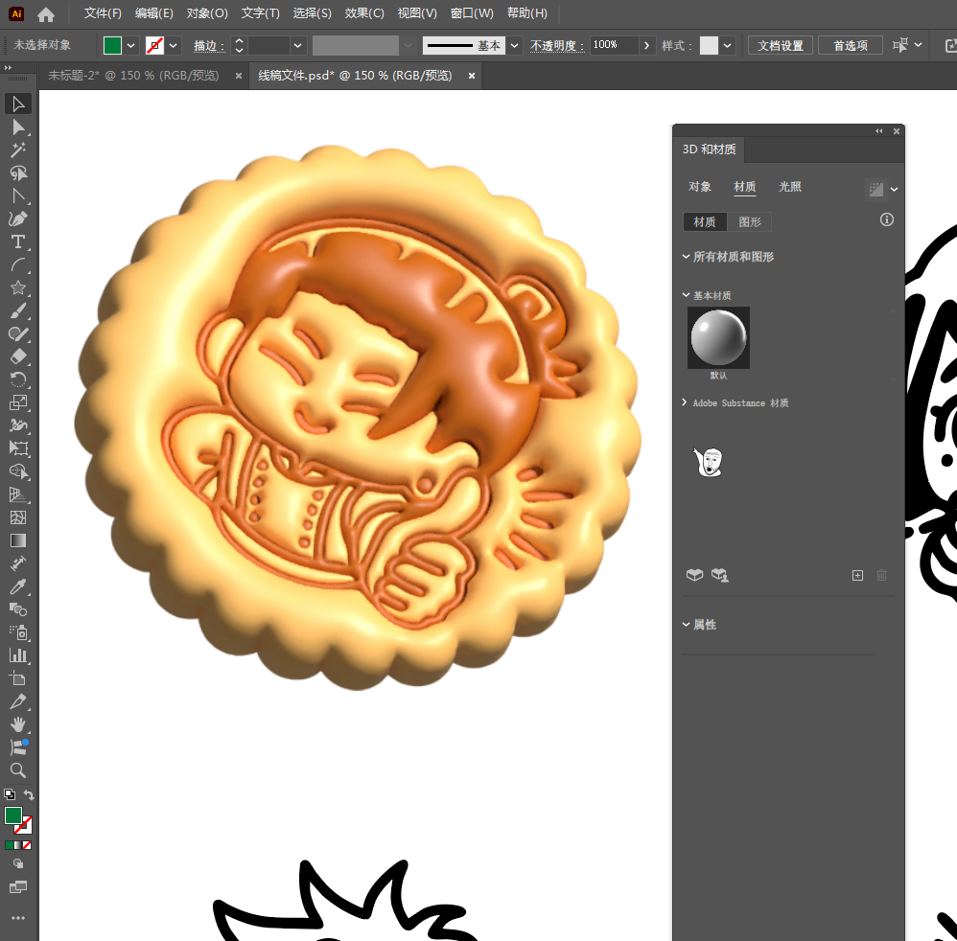Screen dimensions: 957x941
Task: Switch to 对象 tab in 3D panel
Action: click(x=699, y=187)
